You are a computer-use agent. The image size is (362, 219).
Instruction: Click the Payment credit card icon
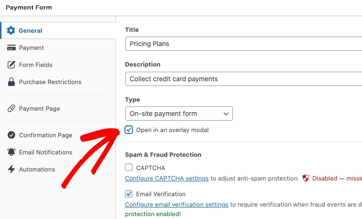(11, 48)
